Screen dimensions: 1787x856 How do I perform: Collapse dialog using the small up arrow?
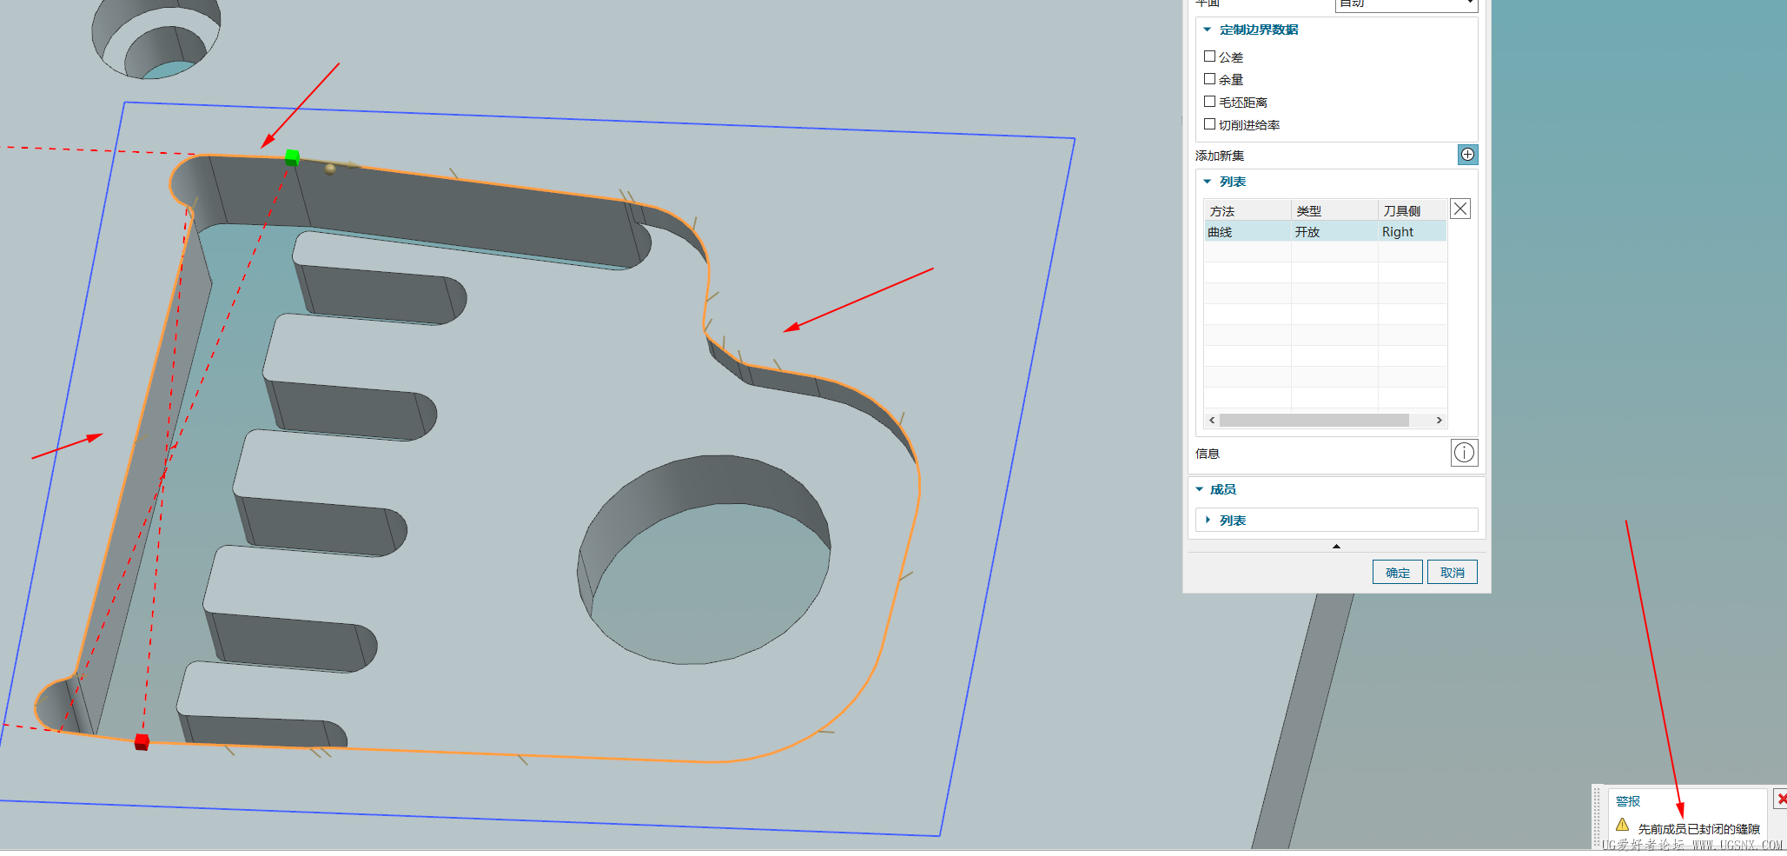click(x=1336, y=546)
